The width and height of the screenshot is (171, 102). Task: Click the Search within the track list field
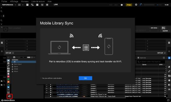tap(151, 62)
